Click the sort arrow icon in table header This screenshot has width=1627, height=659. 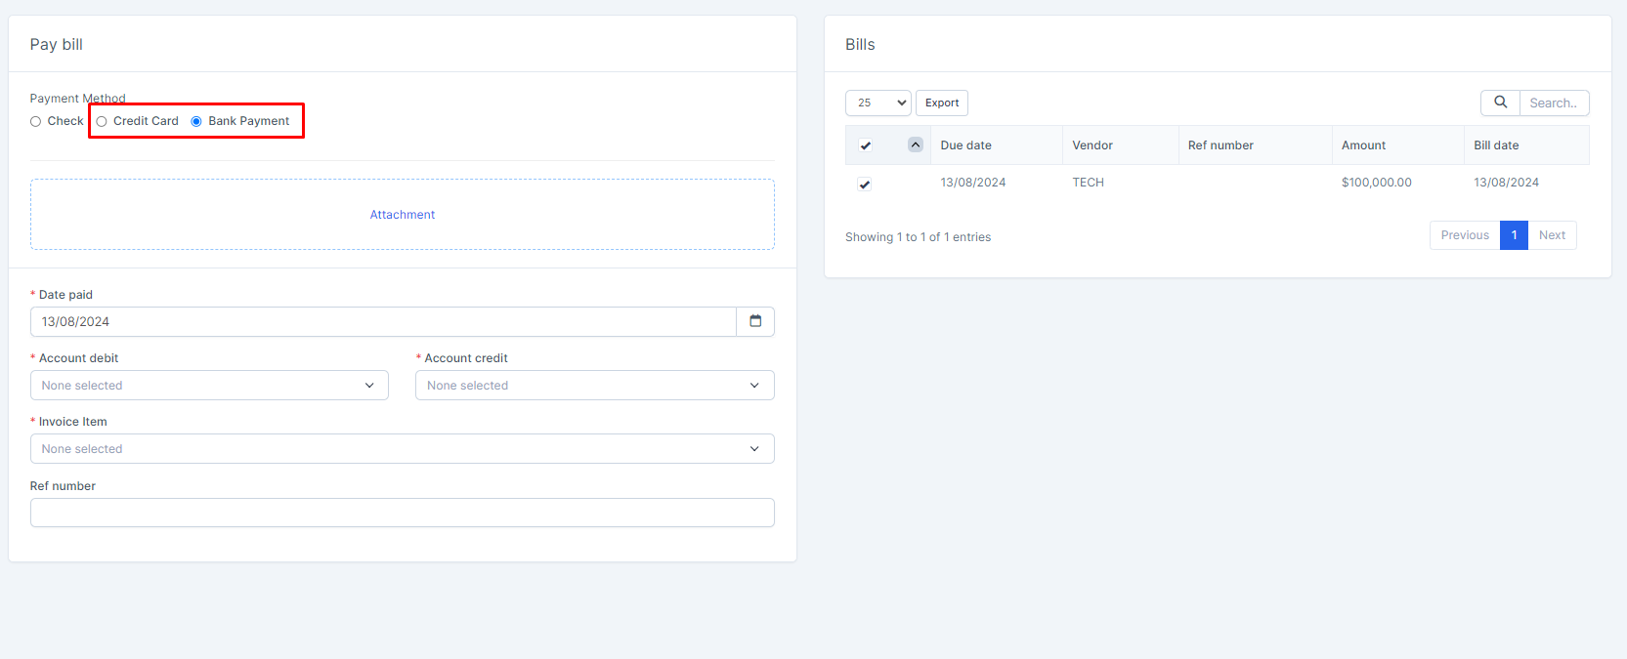[x=915, y=144]
